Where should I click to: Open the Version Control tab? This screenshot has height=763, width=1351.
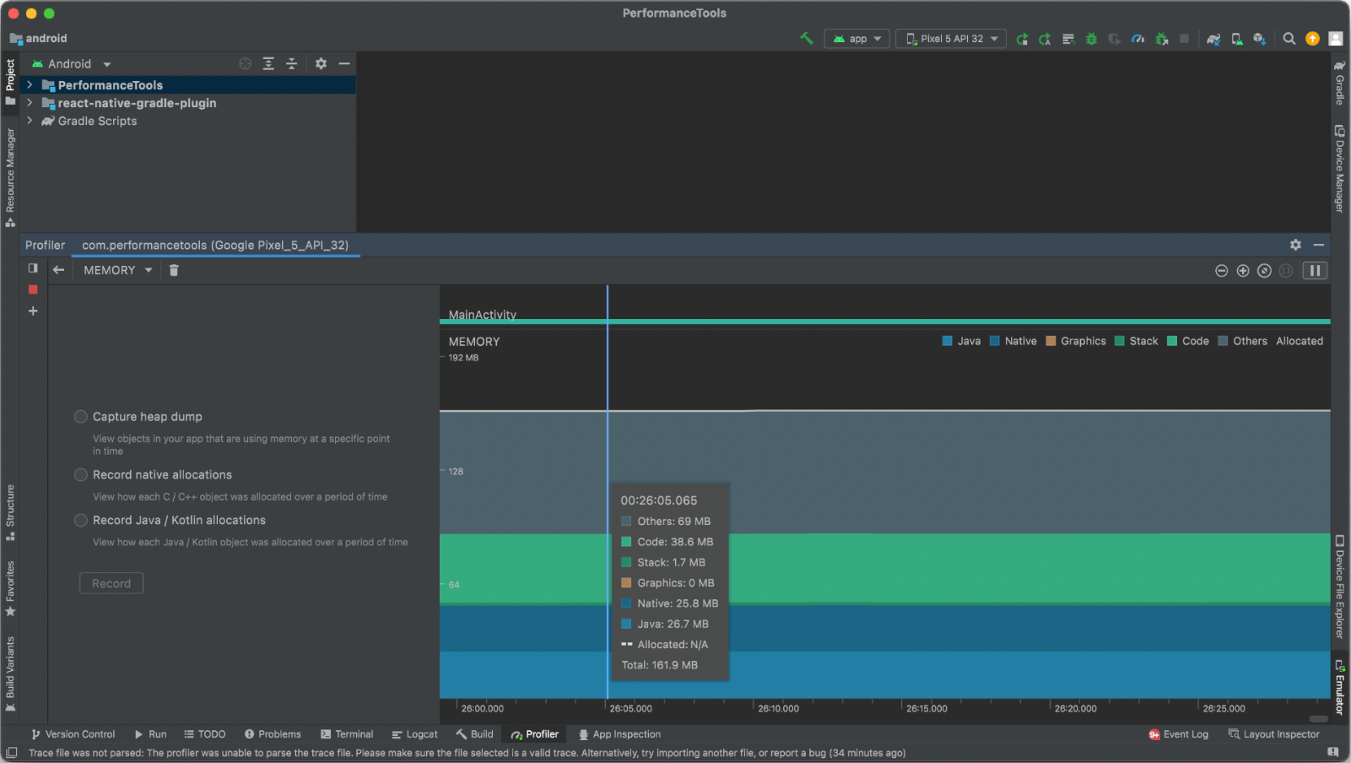(73, 734)
